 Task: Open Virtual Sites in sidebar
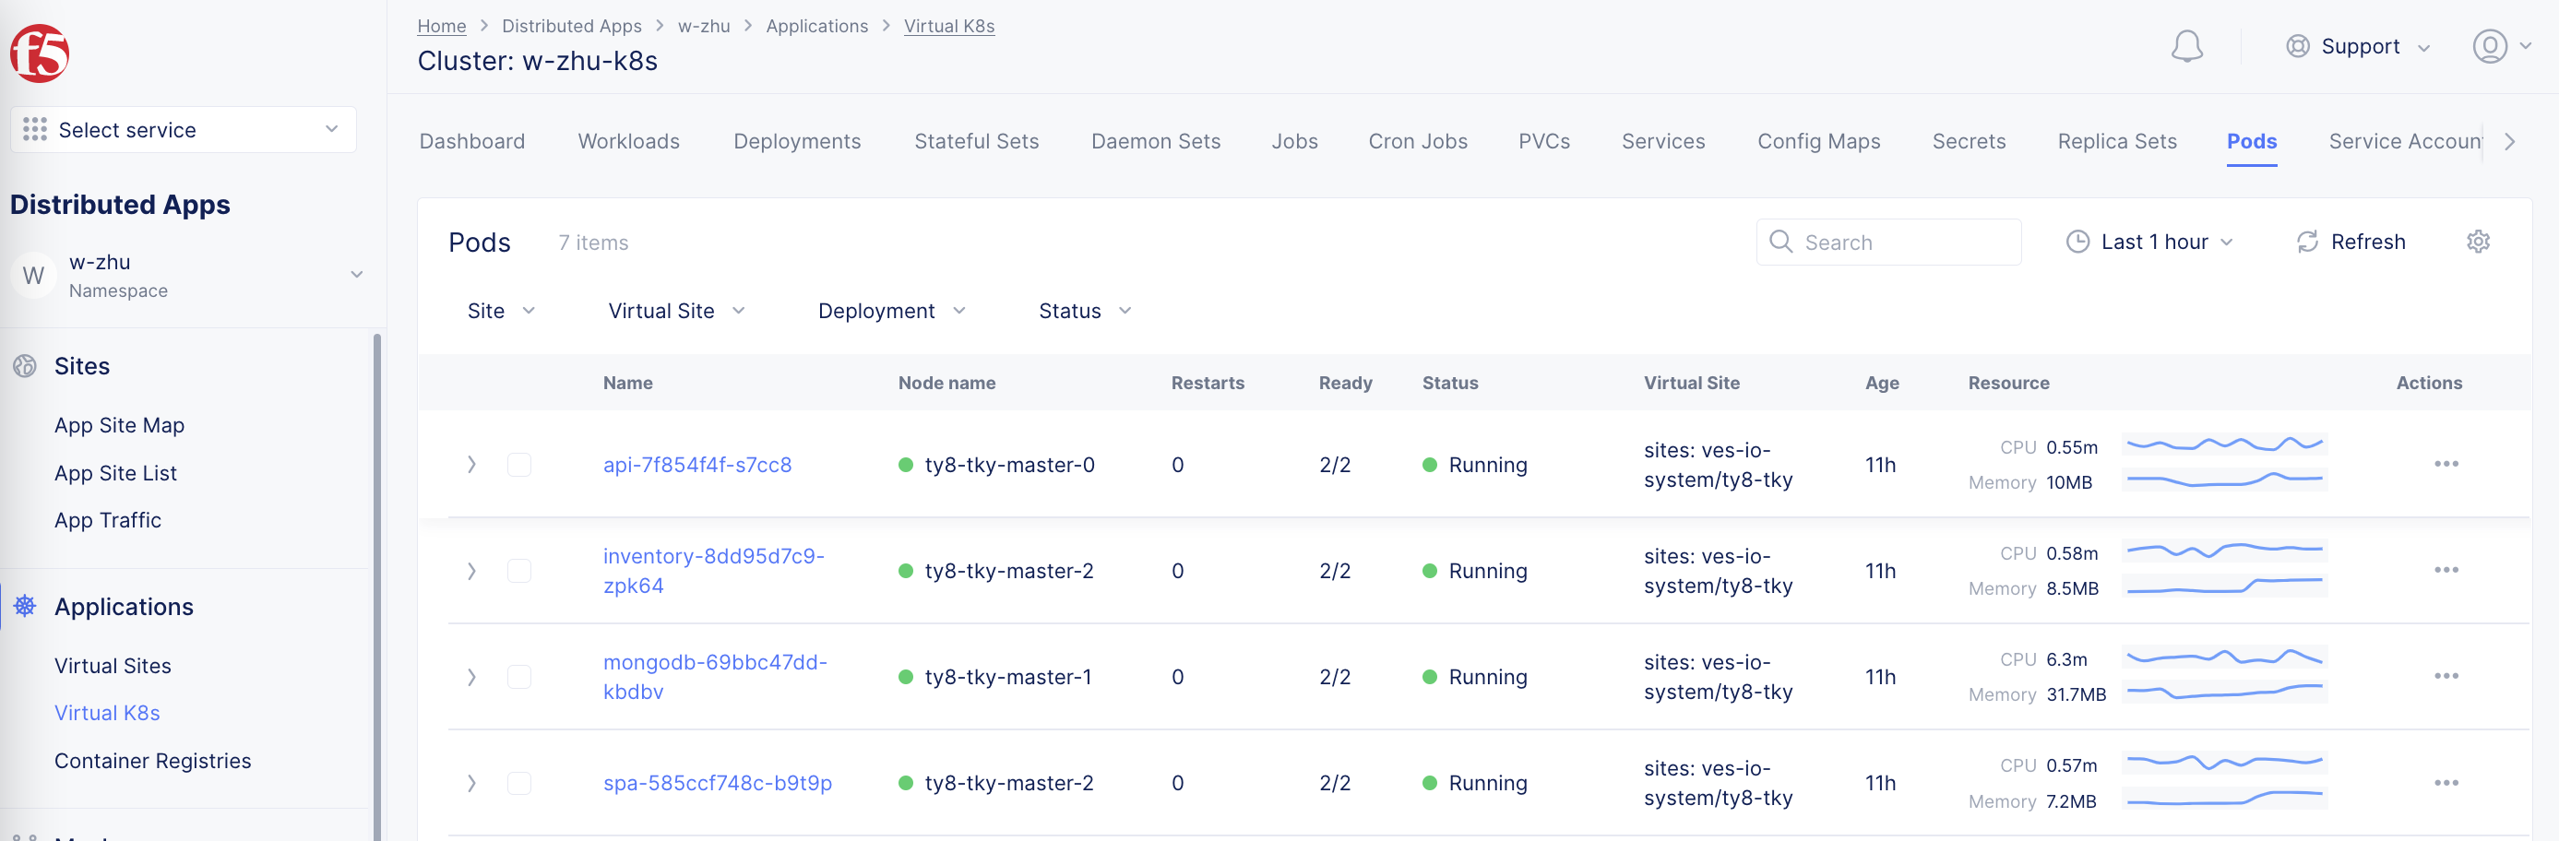click(113, 665)
